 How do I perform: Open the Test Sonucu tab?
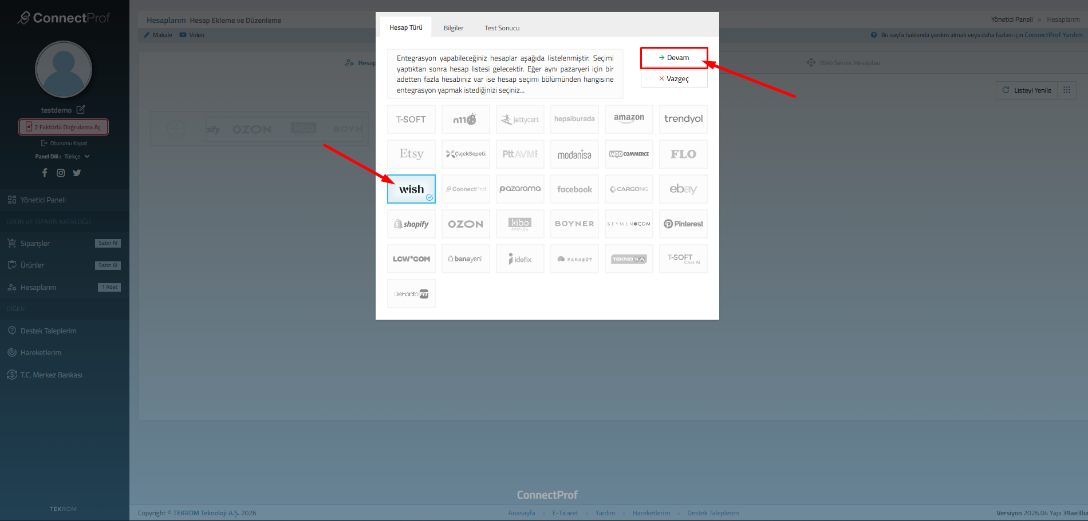[x=502, y=28]
